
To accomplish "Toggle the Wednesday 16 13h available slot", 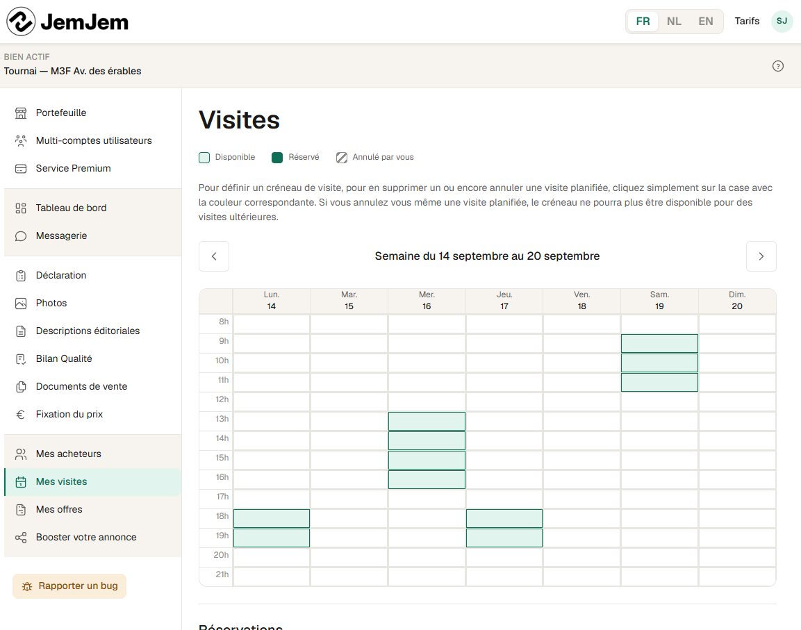I will 427,421.
